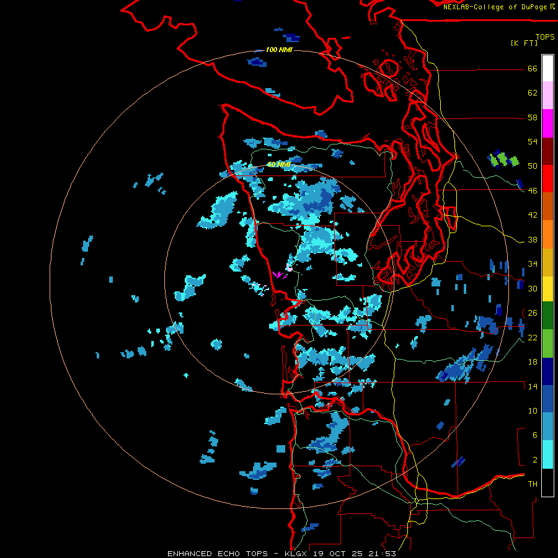The image size is (558, 558).
Task: Select the 58 scale value
Action: [533, 117]
